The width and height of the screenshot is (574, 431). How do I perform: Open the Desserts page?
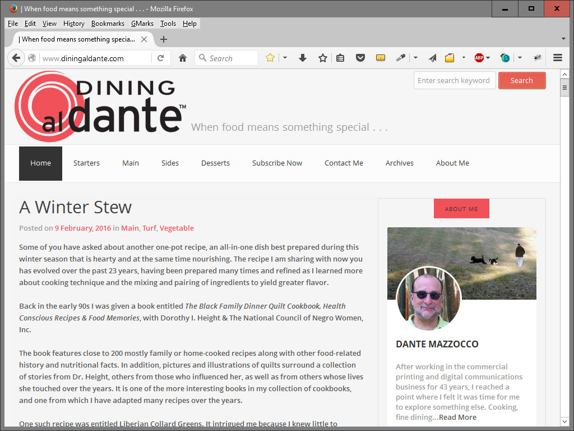[215, 163]
